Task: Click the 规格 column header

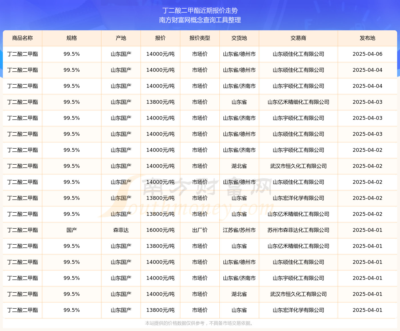Action: coord(72,38)
